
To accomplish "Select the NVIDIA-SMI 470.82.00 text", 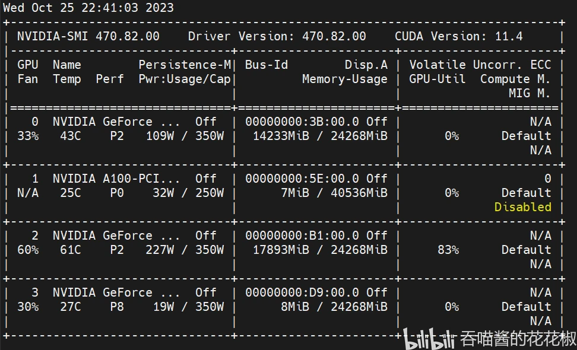I will click(x=88, y=36).
